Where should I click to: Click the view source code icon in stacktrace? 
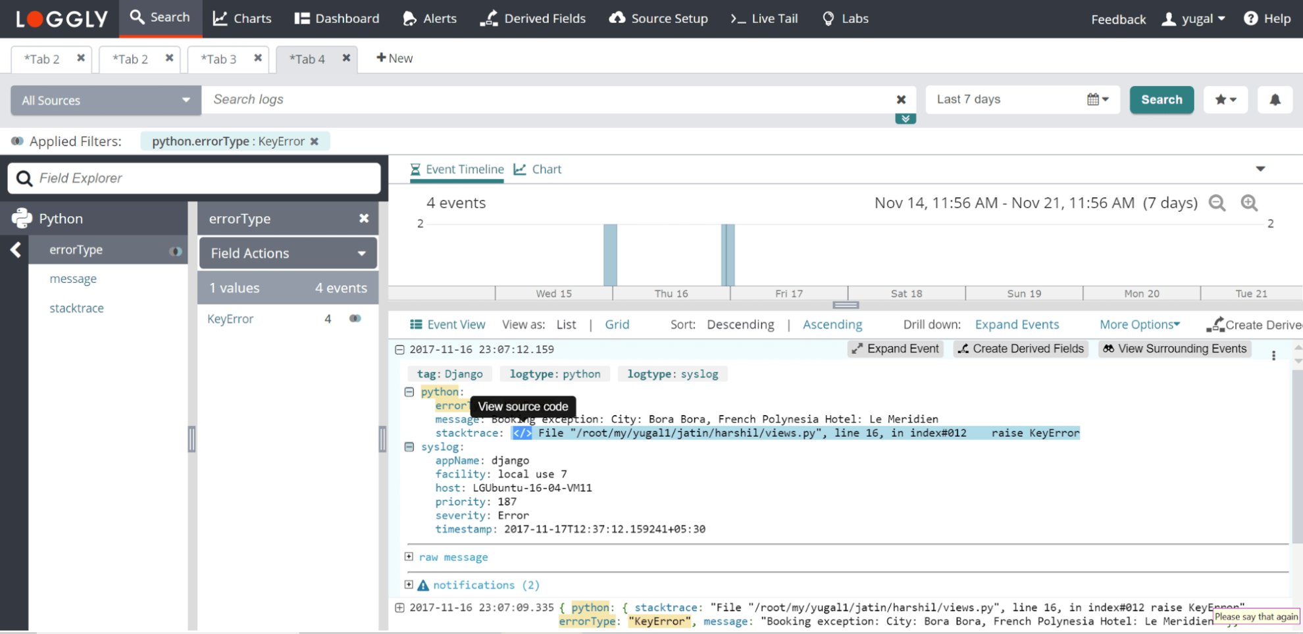point(521,433)
